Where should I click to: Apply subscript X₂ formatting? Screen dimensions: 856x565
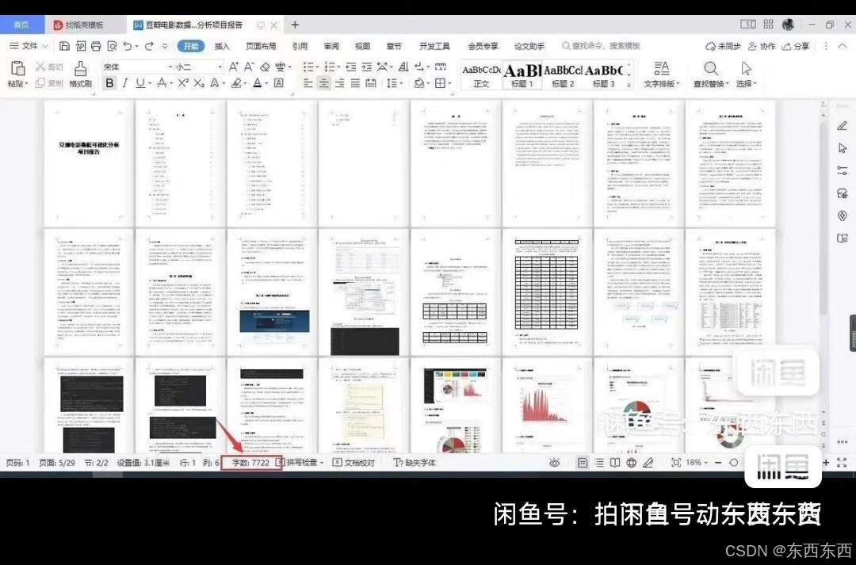(x=199, y=83)
